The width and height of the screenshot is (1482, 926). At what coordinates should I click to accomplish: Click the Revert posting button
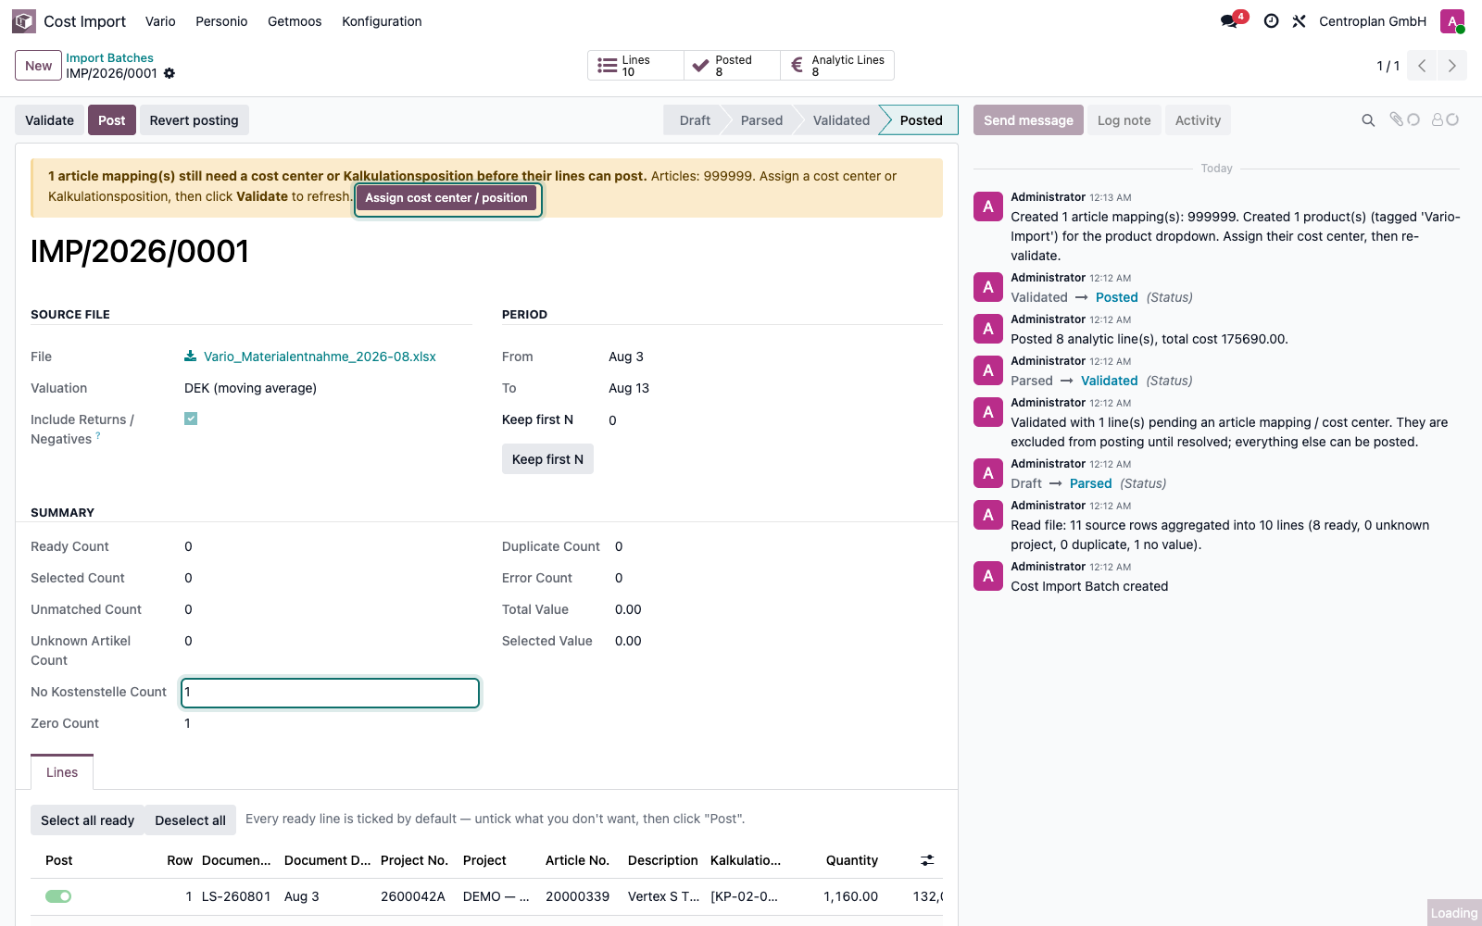pos(195,120)
